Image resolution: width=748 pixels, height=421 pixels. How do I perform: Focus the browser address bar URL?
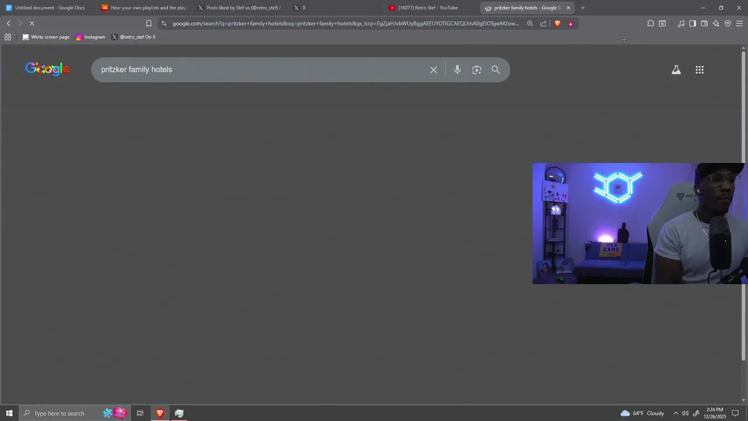tap(345, 23)
